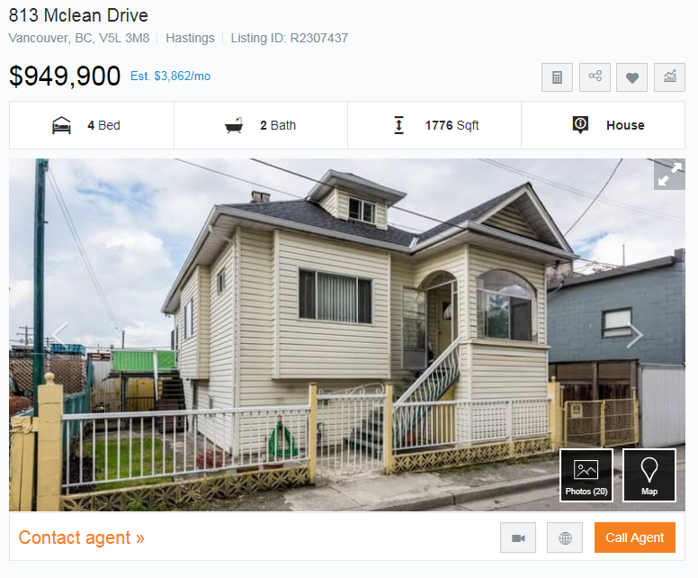Click the main house photo
This screenshot has height=578, width=698.
(x=347, y=335)
